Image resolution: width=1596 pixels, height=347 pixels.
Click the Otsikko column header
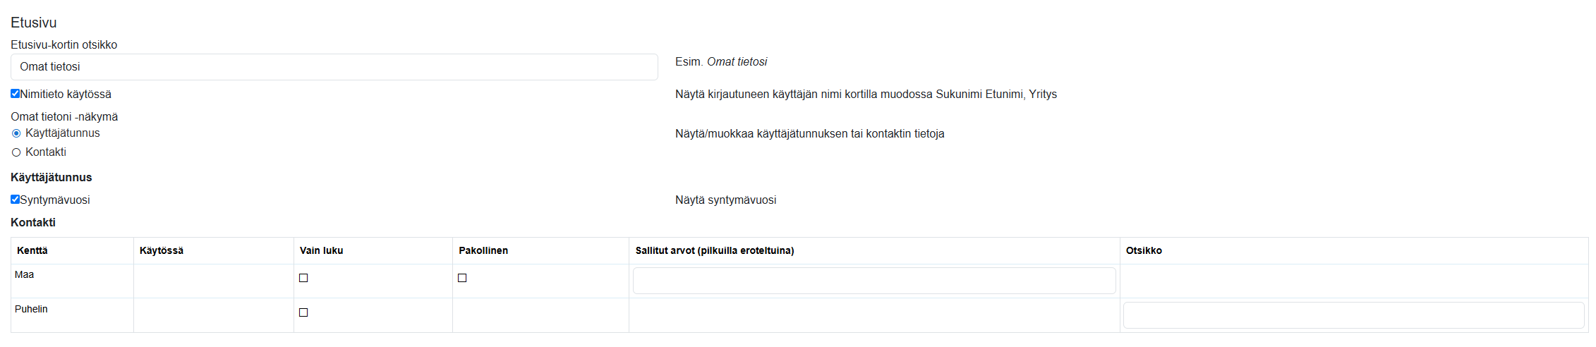point(1144,250)
